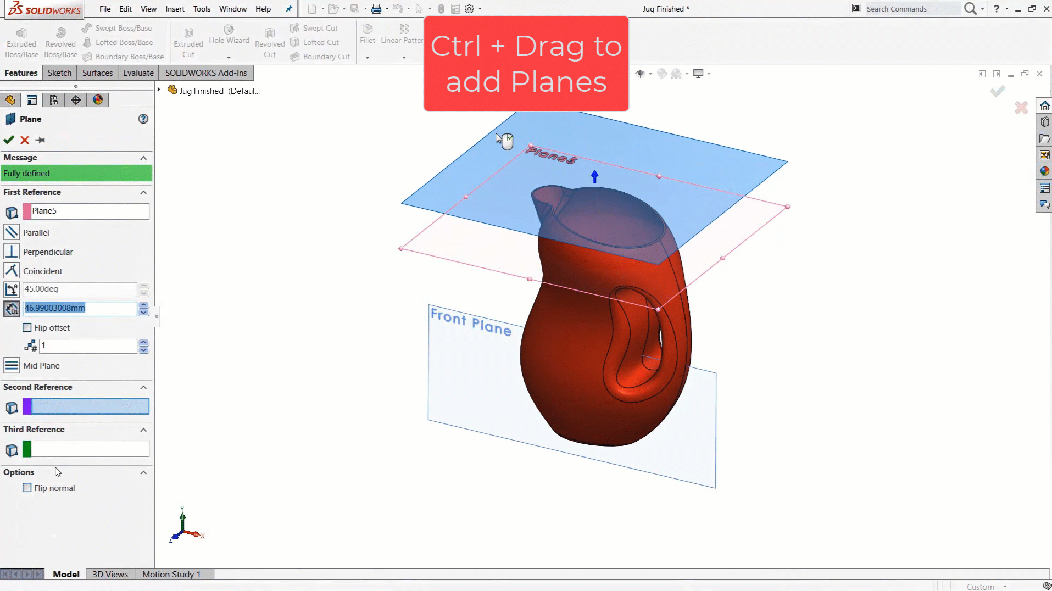Image resolution: width=1052 pixels, height=591 pixels.
Task: Cancel the plane with red X
Action: tap(25, 140)
